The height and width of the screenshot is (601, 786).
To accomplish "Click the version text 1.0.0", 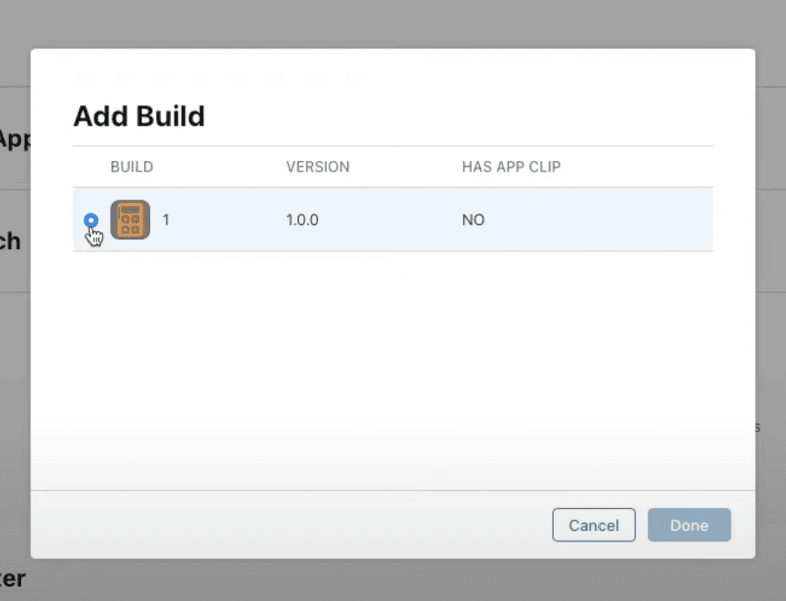I will tap(302, 219).
